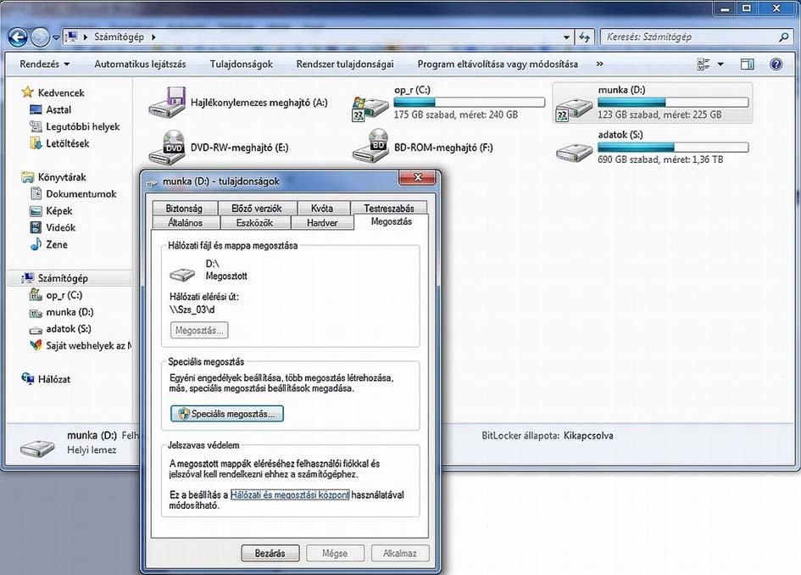Click Tulajdonságok in the Explorer toolbar

[241, 64]
